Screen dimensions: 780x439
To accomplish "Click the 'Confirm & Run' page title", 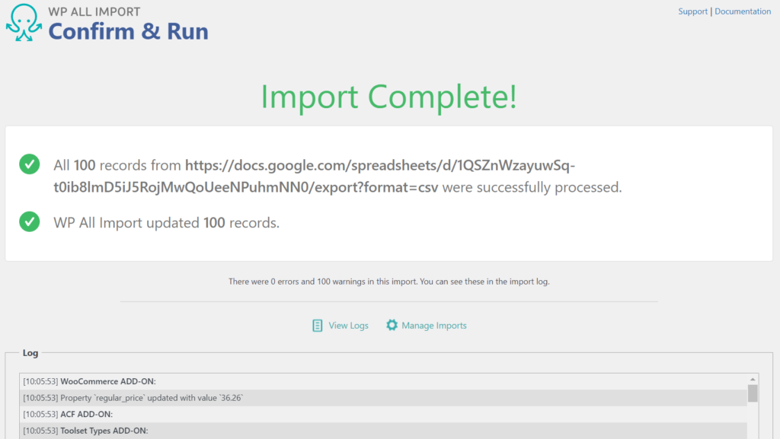I will pyautogui.click(x=128, y=31).
